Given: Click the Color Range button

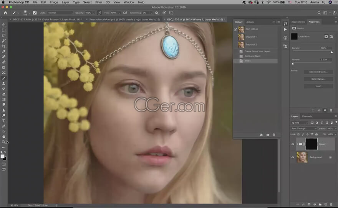Looking at the screenshot, I should click(318, 79).
